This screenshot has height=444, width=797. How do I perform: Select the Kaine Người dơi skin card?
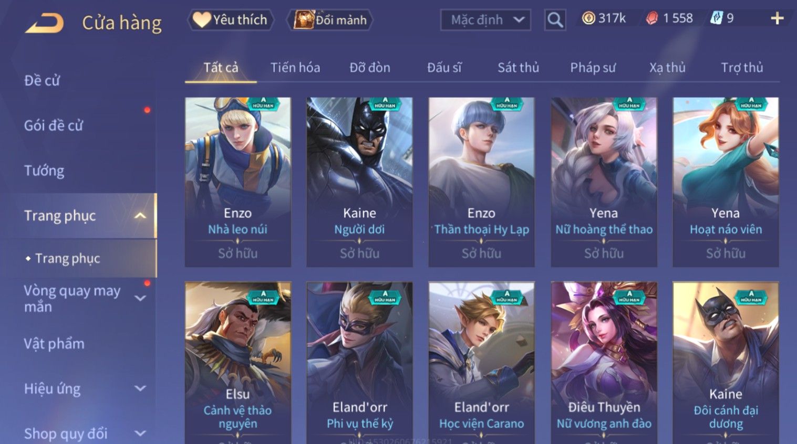359,182
